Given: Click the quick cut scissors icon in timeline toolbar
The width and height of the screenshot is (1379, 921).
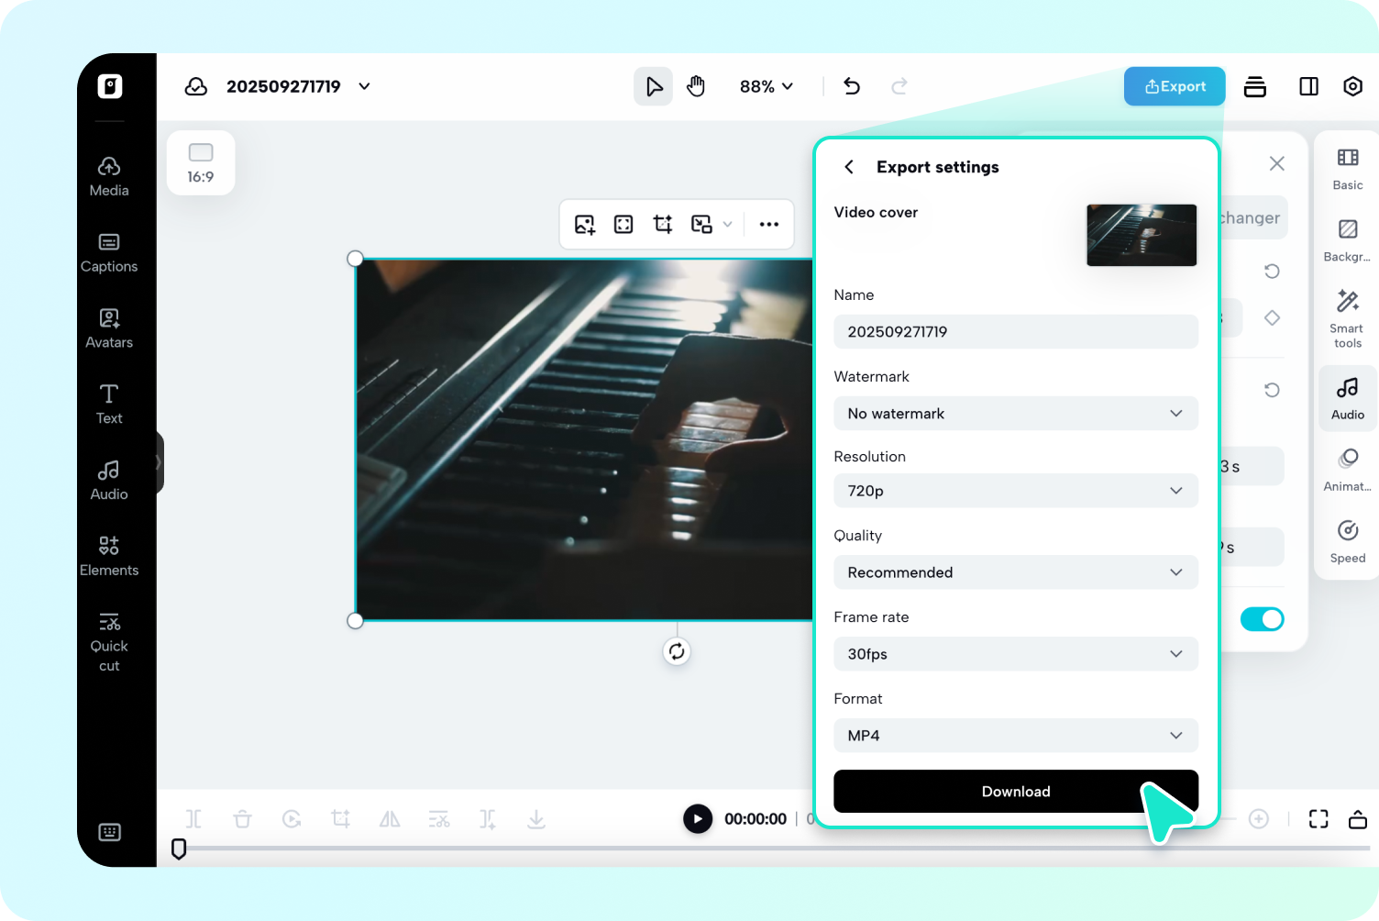Looking at the screenshot, I should [439, 819].
